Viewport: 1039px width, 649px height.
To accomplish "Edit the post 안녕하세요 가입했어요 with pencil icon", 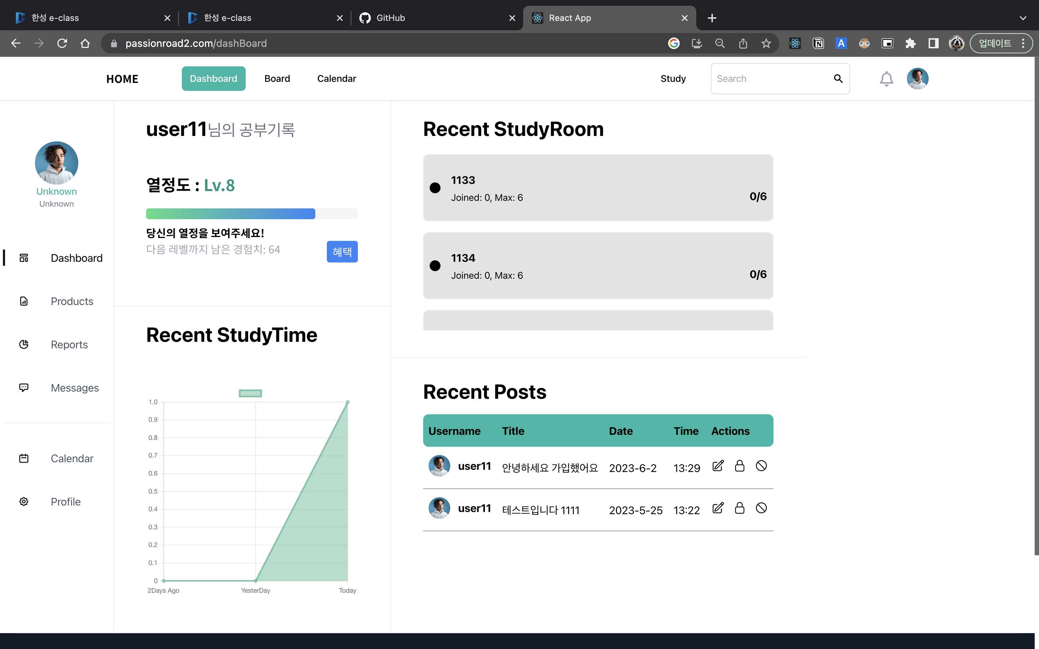I will pos(718,466).
